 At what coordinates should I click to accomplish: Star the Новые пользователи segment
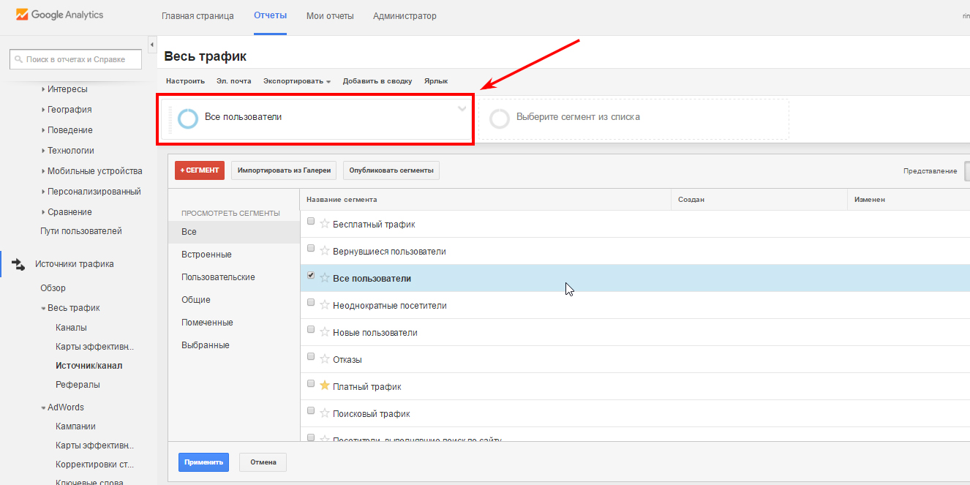[x=325, y=332]
